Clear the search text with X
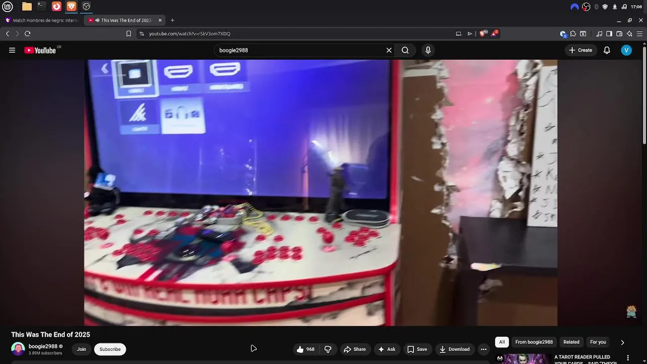 [x=389, y=50]
